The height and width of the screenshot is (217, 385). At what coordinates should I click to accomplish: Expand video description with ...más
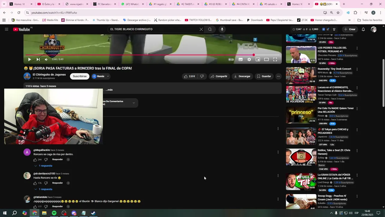click(109, 90)
